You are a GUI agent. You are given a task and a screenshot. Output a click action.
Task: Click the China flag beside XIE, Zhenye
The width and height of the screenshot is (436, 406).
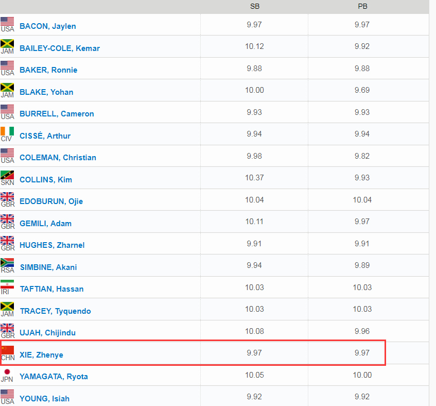pos(7,350)
